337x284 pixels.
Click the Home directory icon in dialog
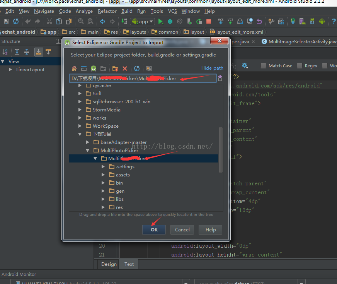[x=74, y=68]
